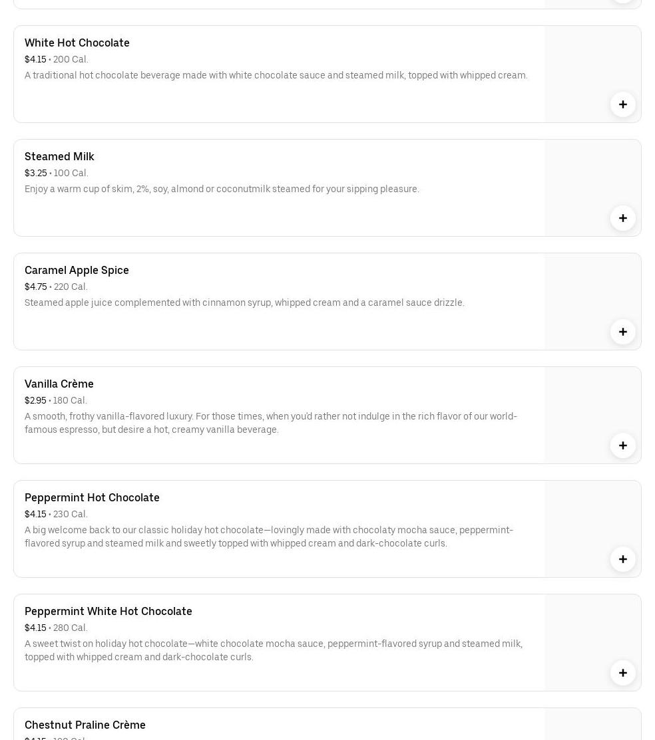Add Peppermint Hot Chocolate to order
The height and width of the screenshot is (740, 655).
coord(622,559)
